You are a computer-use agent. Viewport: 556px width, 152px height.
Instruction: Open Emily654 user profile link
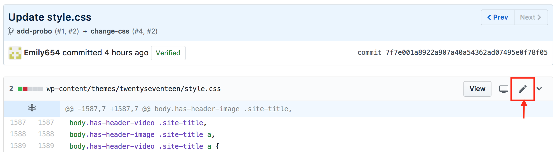tap(42, 53)
